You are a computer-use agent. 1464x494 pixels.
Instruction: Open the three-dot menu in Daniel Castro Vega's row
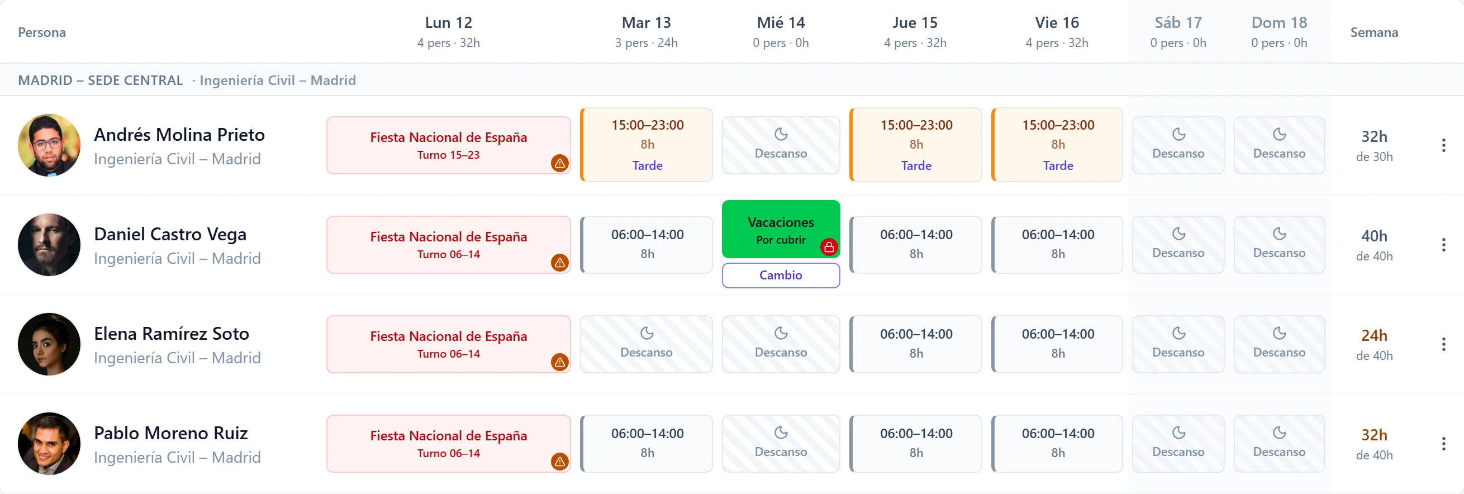(1443, 245)
